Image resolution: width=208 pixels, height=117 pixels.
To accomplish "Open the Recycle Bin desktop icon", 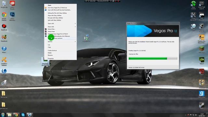I will click(x=4, y=4).
